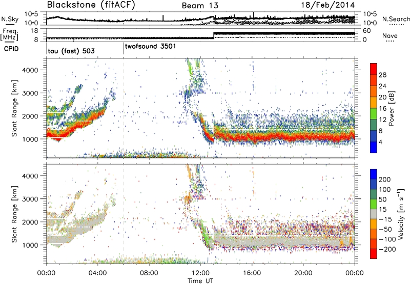Viewport: 410px width, 284px height.
Task: Click the 'Blackstone (fitACF)' title text
Action: [91, 5]
